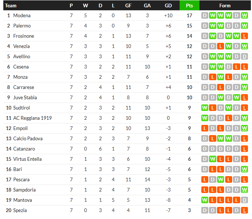Click Empoli's first loss form badge
Viewport: 252px width, 219px height.
205,129
